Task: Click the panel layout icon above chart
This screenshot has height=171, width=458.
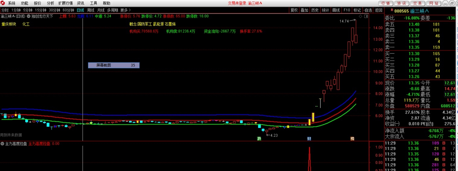Action: click(366, 16)
